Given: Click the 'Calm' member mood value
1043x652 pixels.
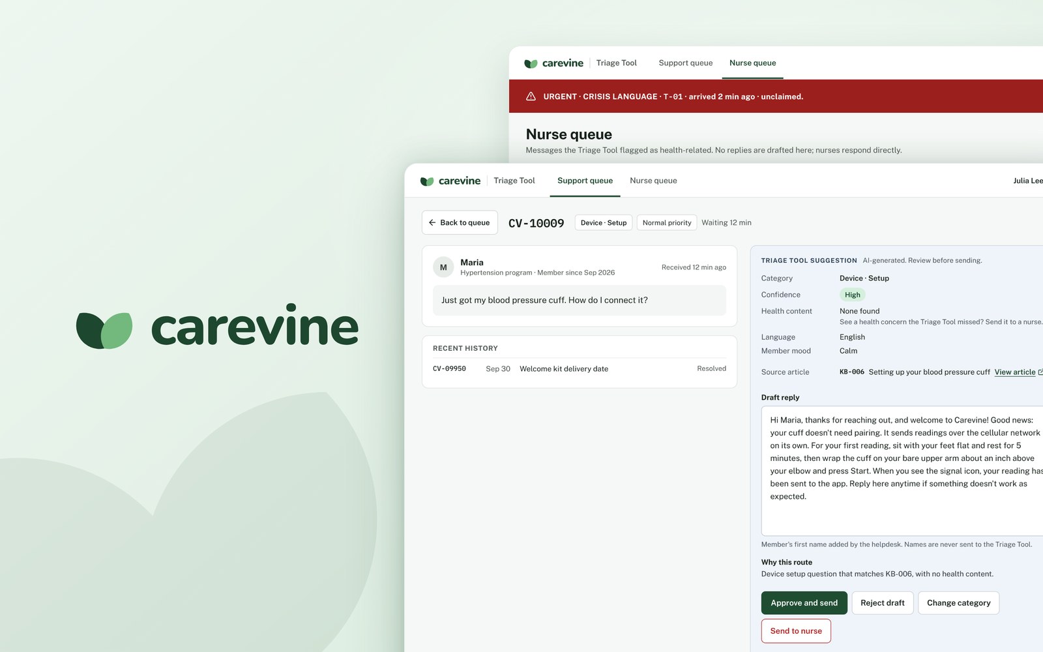Looking at the screenshot, I should [x=848, y=351].
